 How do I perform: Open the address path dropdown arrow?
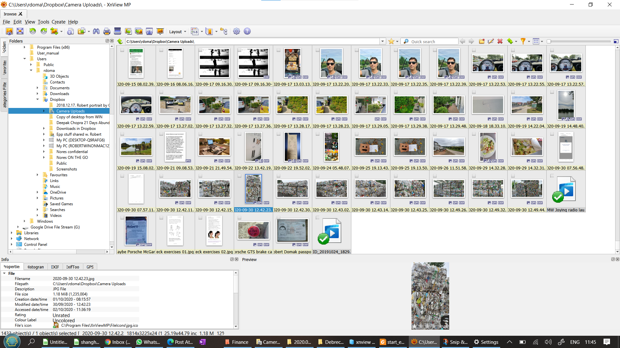click(382, 41)
